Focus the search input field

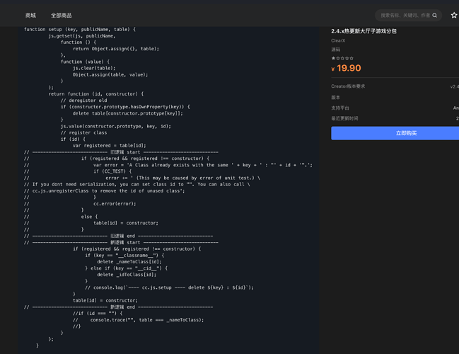pos(405,15)
